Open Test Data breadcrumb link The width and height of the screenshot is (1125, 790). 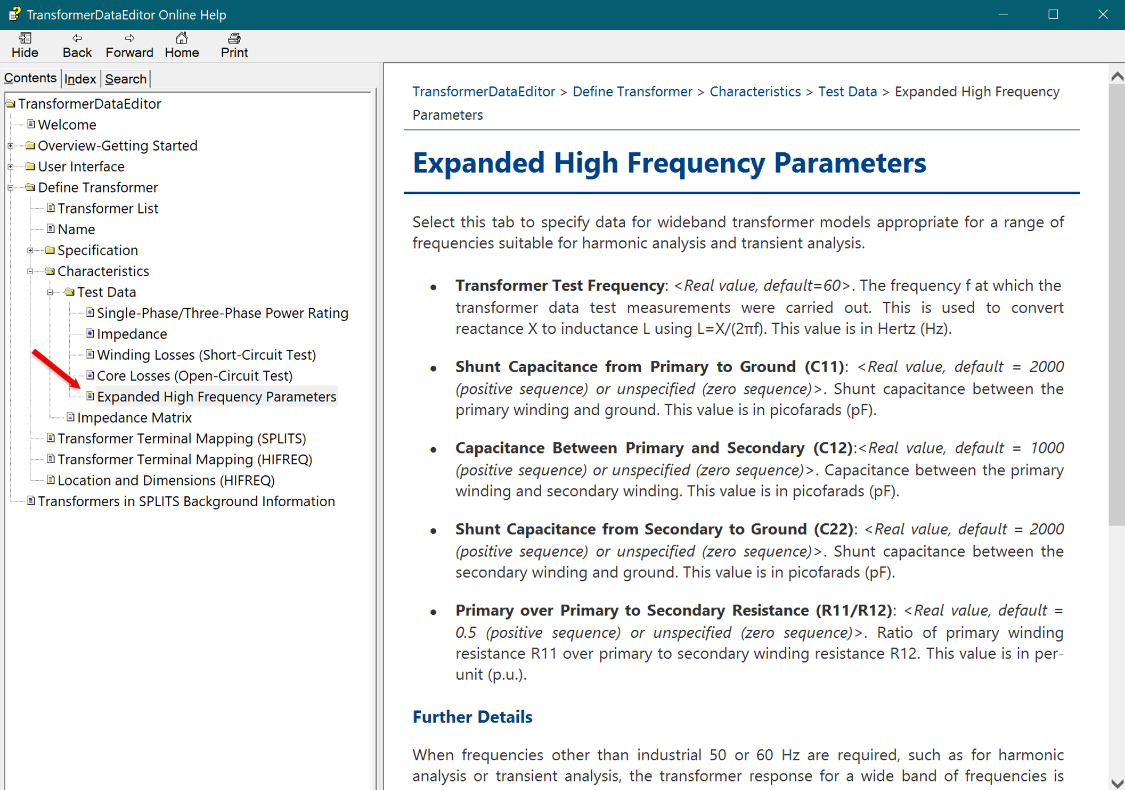point(847,92)
